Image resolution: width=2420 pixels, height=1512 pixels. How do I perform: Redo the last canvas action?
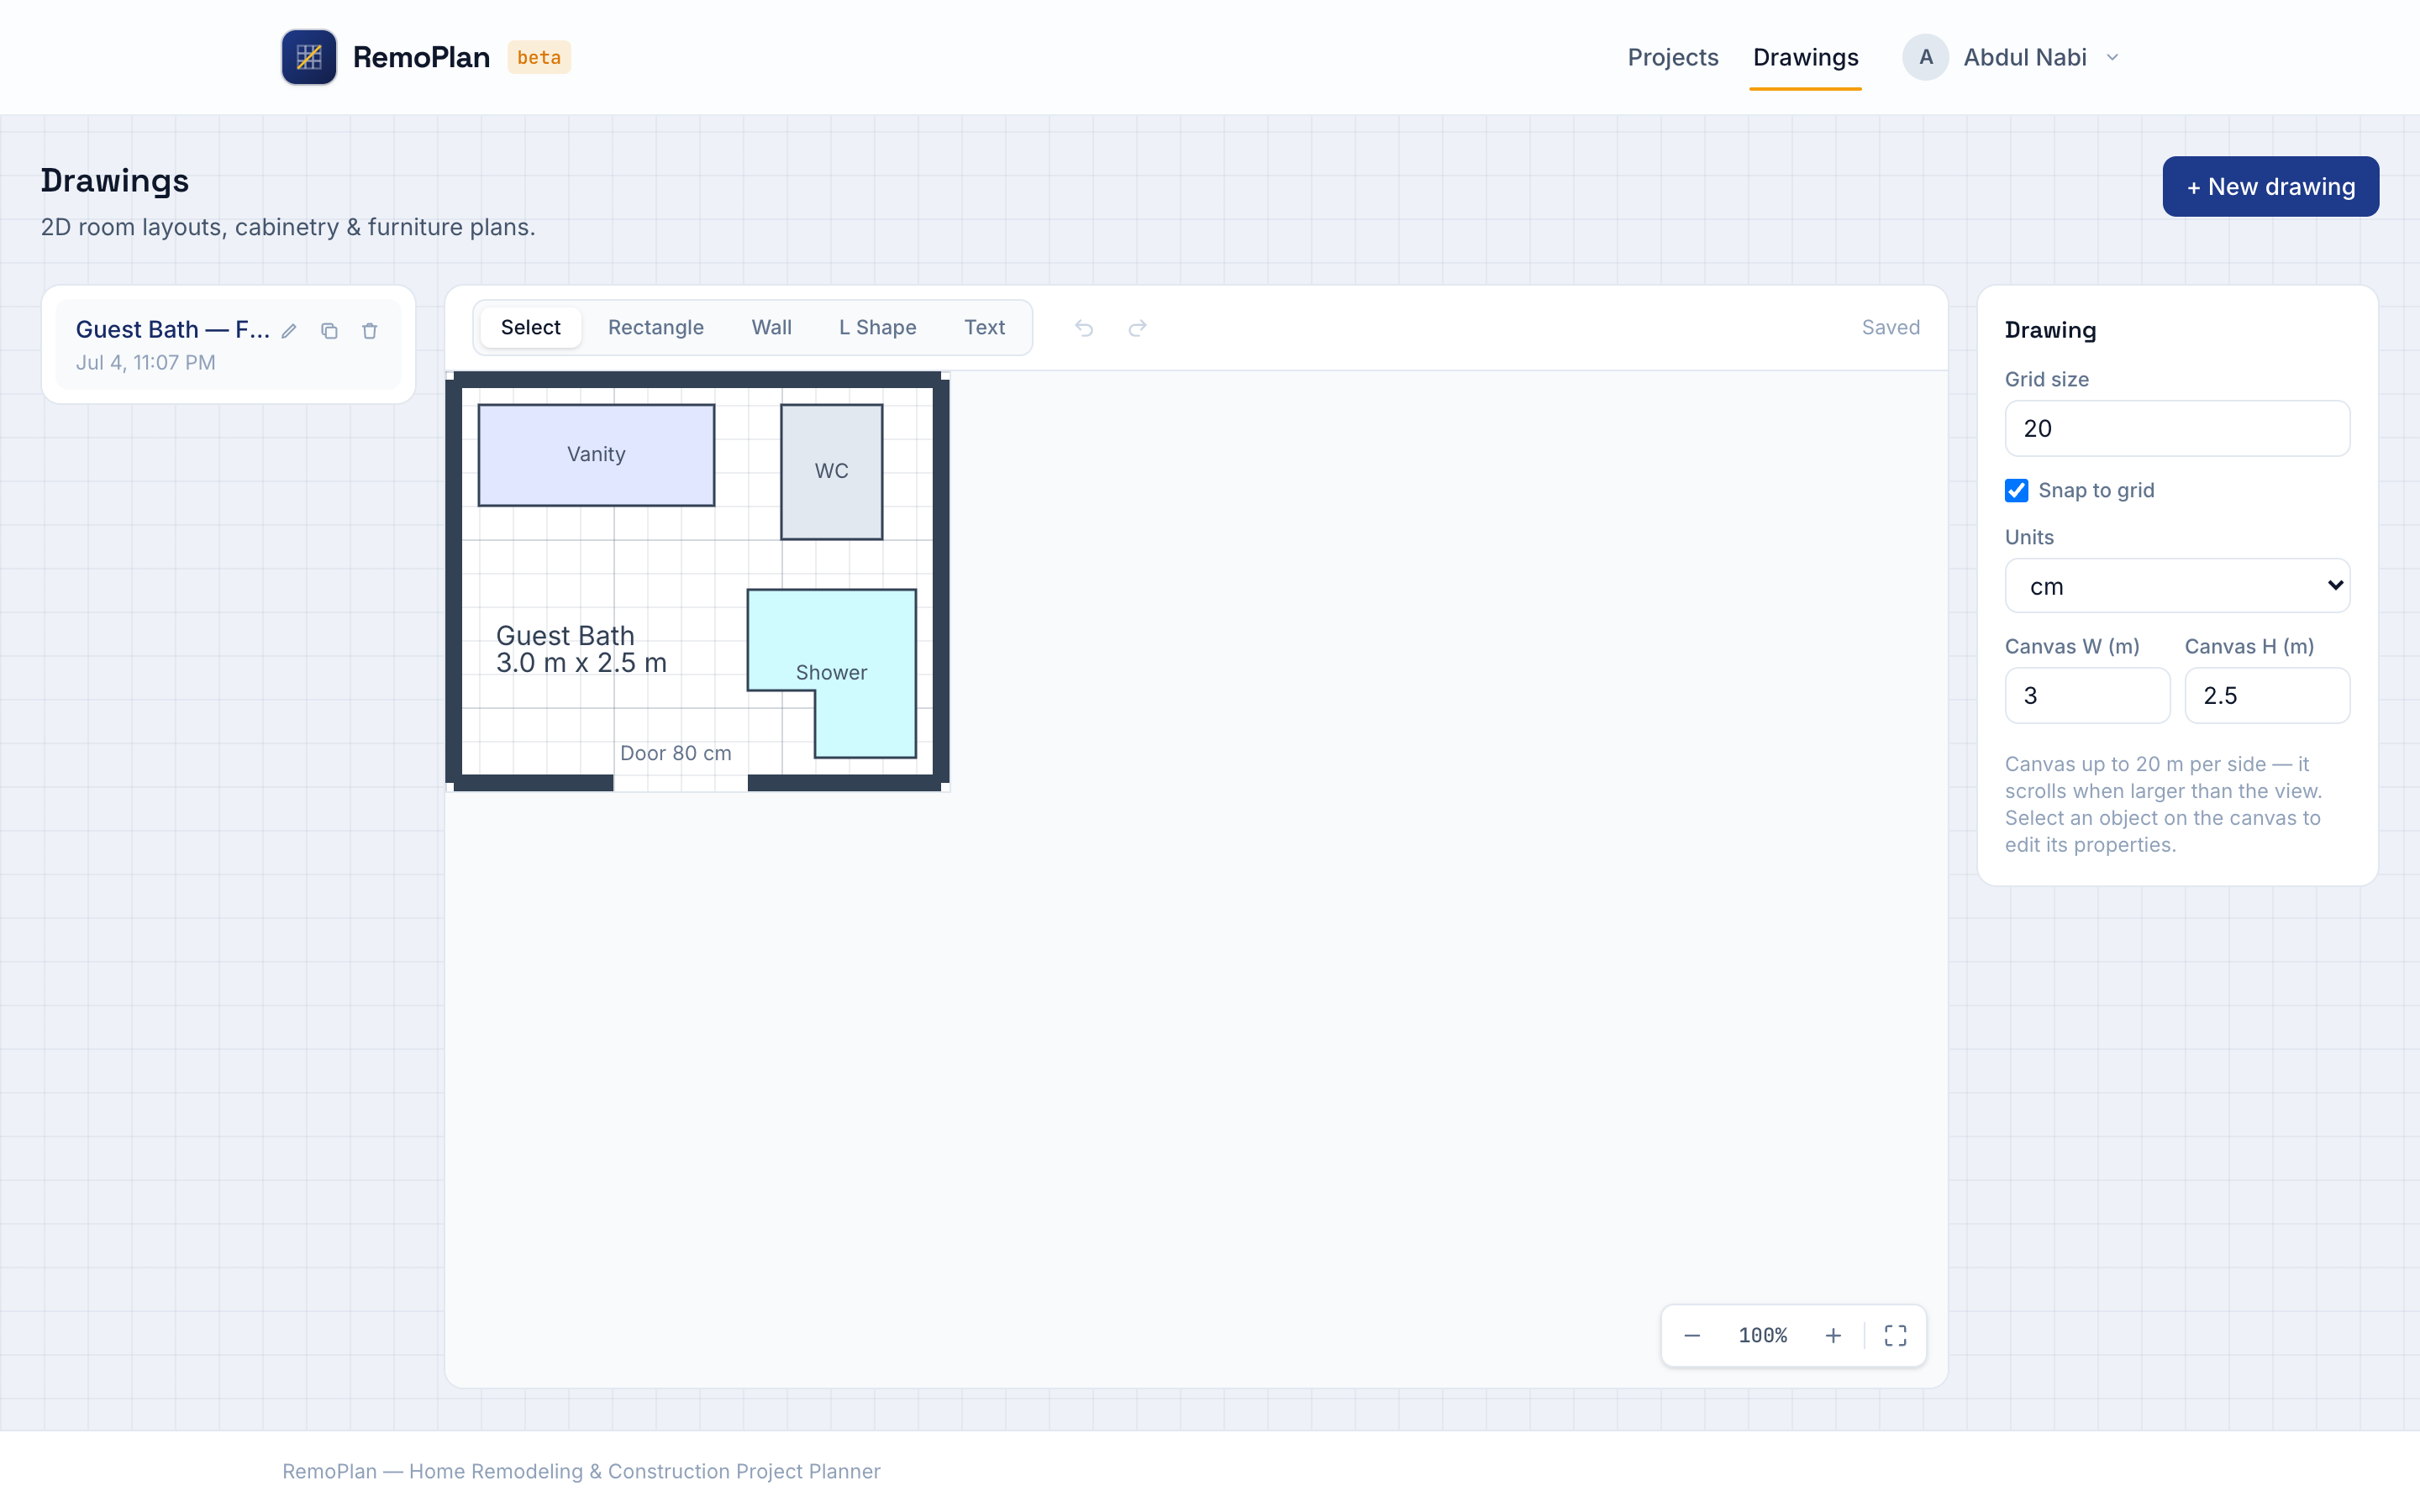click(1137, 328)
